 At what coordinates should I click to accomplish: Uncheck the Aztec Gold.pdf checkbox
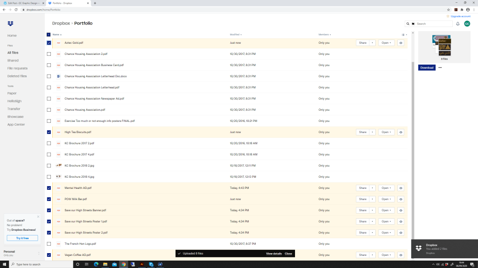tap(49, 43)
